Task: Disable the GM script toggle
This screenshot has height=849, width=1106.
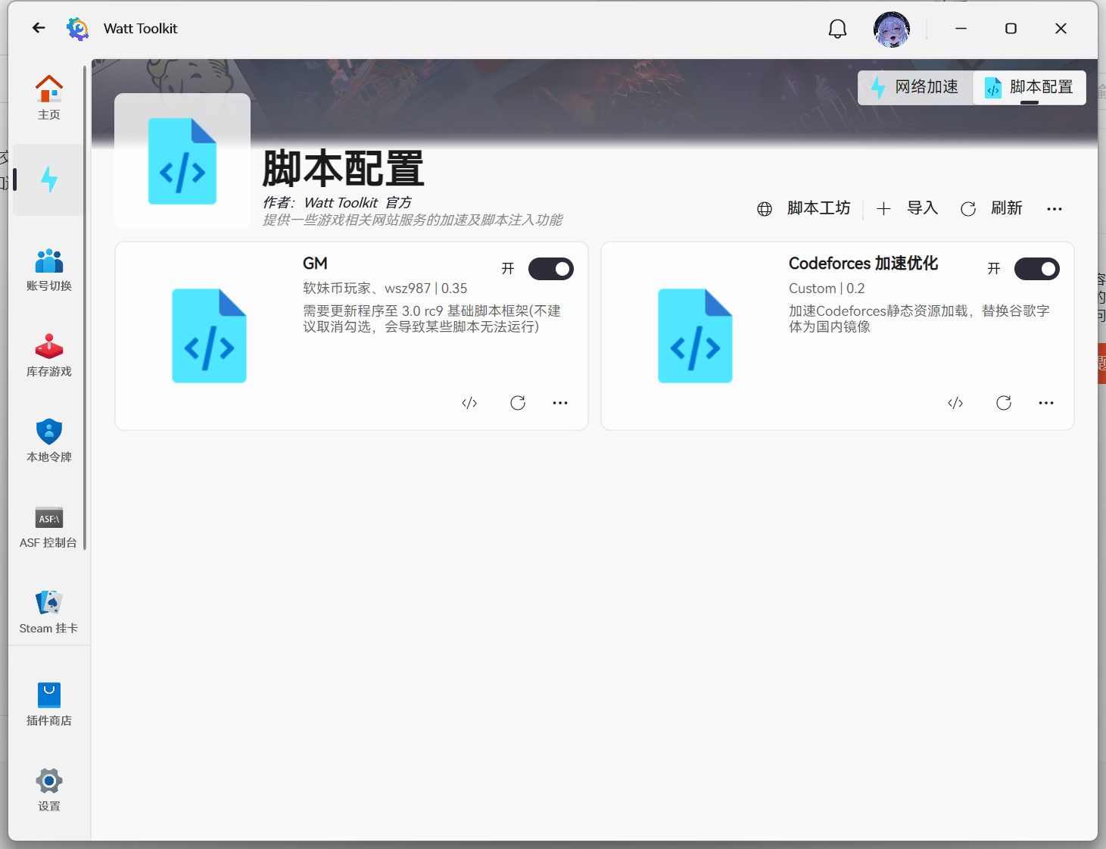Action: click(x=551, y=269)
